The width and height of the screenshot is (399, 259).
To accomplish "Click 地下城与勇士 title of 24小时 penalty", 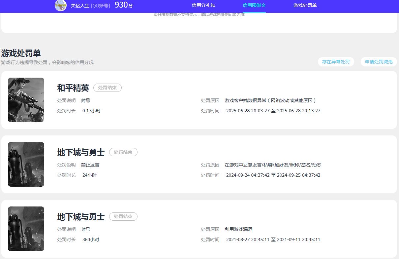I will click(x=81, y=152).
